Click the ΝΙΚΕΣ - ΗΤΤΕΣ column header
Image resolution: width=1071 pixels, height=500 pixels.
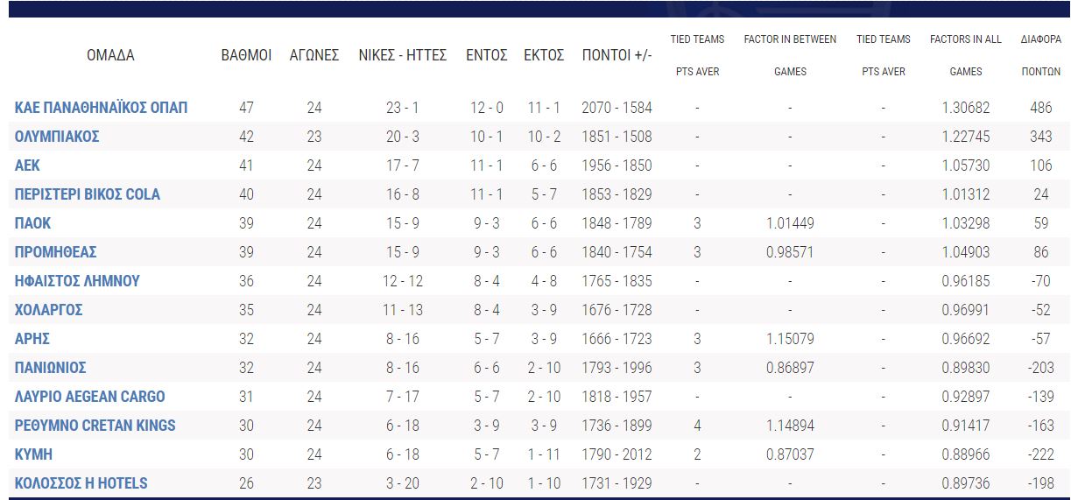click(403, 55)
